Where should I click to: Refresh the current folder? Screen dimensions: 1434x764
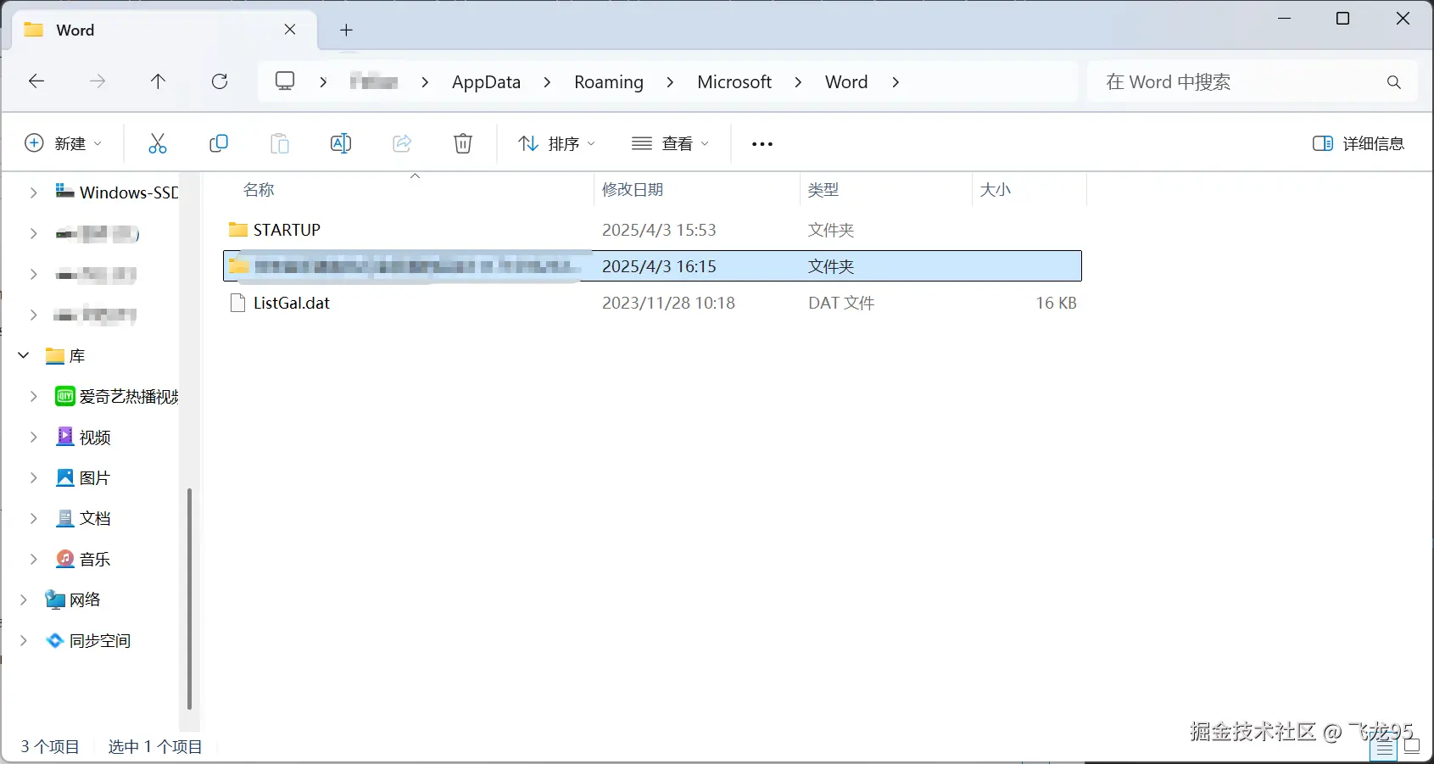click(220, 81)
